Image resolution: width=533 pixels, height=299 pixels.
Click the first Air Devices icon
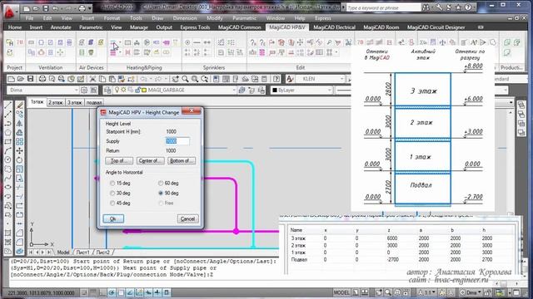click(x=82, y=42)
